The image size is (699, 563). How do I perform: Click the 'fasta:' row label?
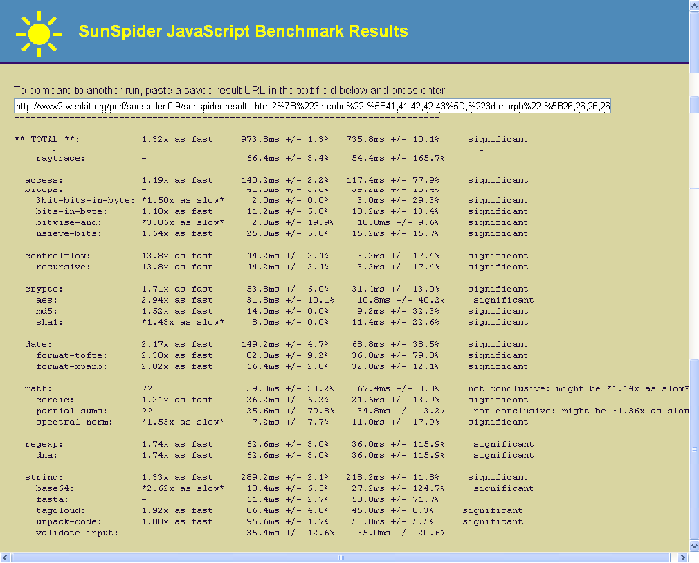[52, 500]
